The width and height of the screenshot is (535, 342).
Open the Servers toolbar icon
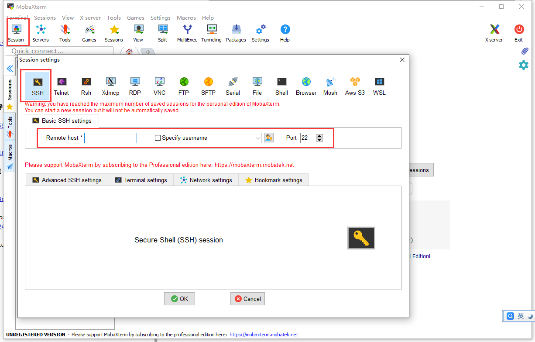coord(41,33)
